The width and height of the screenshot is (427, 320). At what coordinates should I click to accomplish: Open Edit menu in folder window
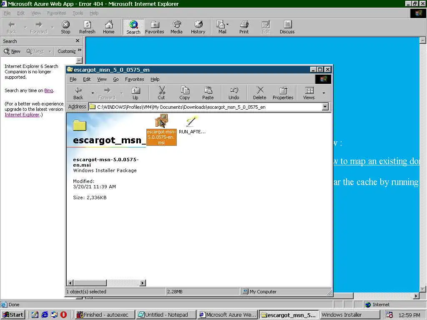click(87, 79)
